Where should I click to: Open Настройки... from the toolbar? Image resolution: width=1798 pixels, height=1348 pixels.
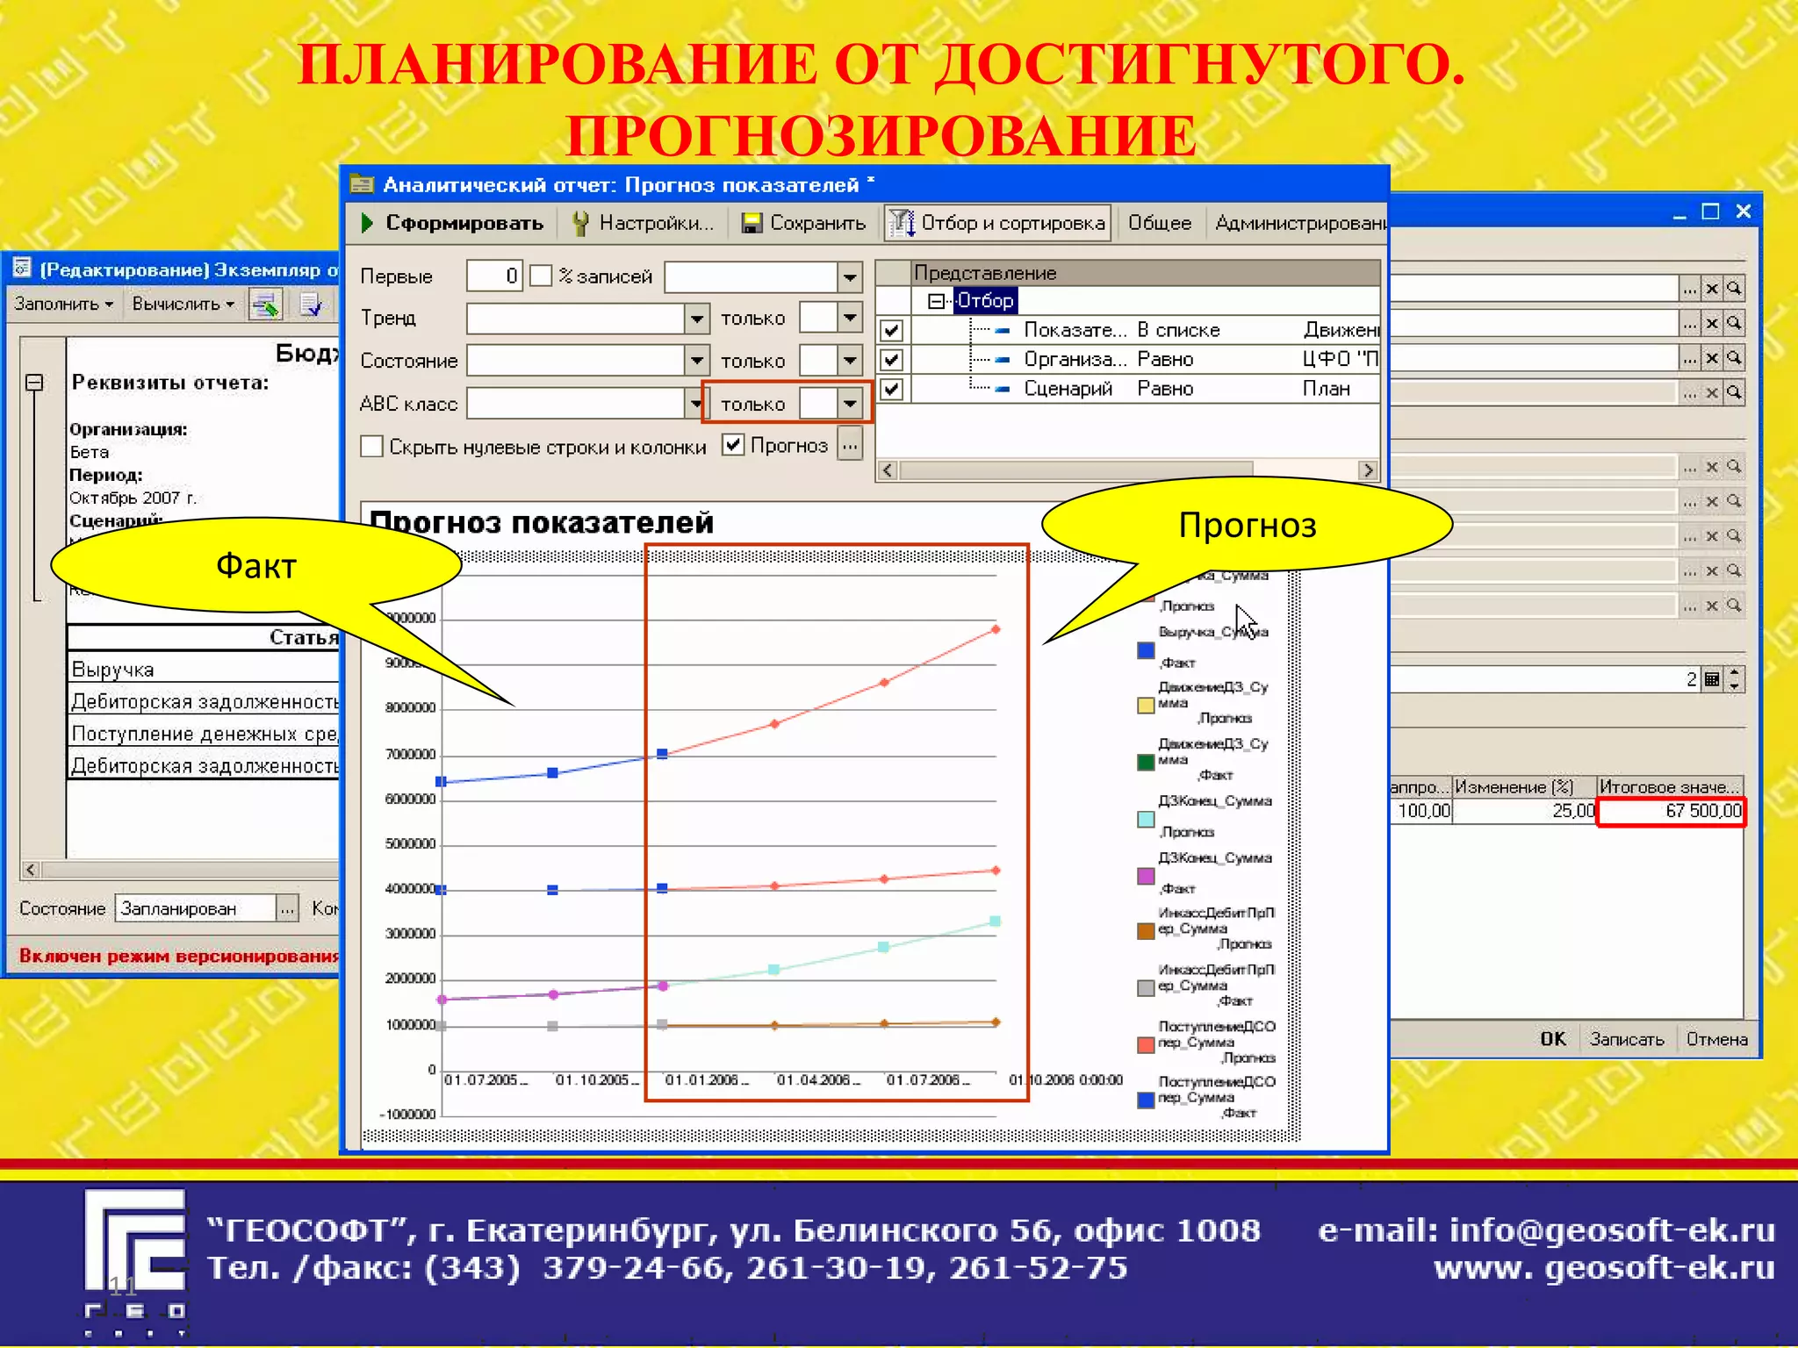coord(643,223)
